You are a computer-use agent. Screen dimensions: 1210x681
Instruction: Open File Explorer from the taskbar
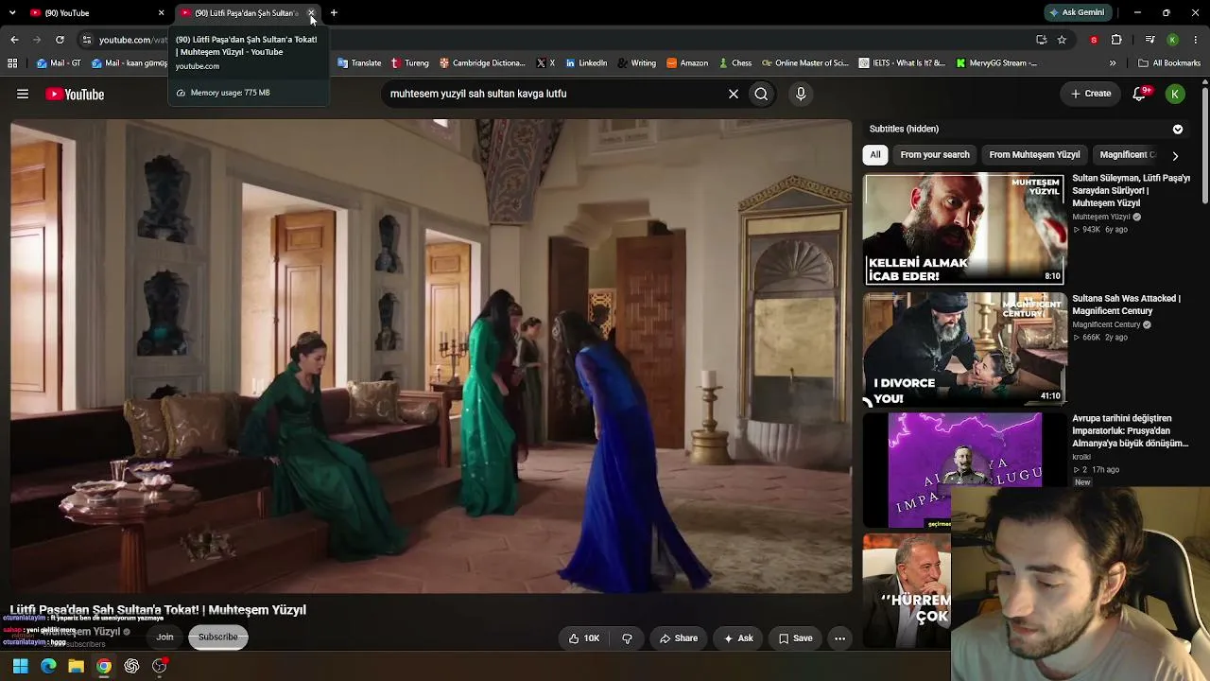pos(76,666)
